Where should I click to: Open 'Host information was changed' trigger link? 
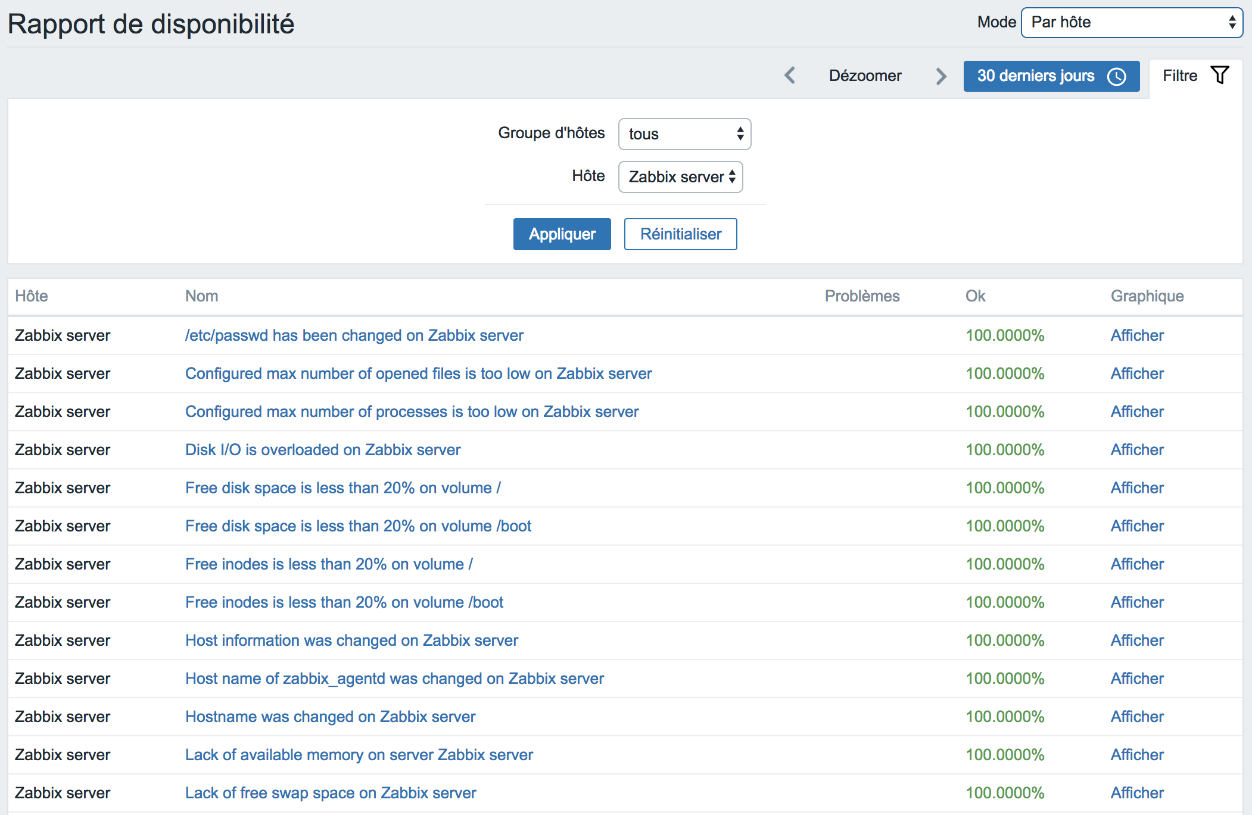tap(352, 640)
